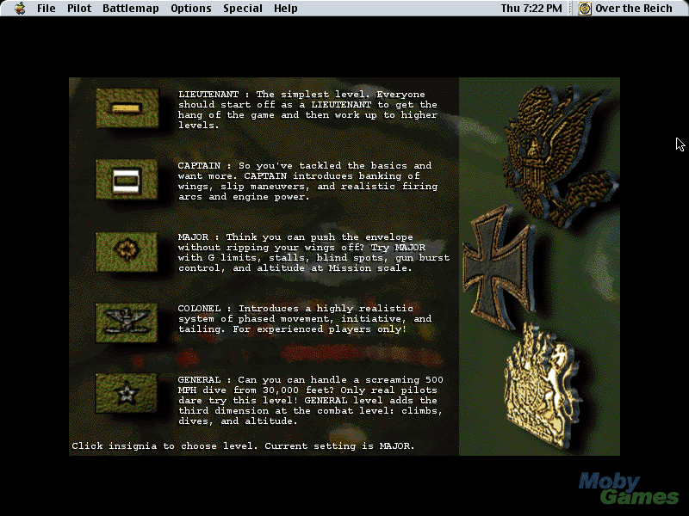Open the Pilot menu
This screenshot has width=689, height=516.
pos(79,9)
